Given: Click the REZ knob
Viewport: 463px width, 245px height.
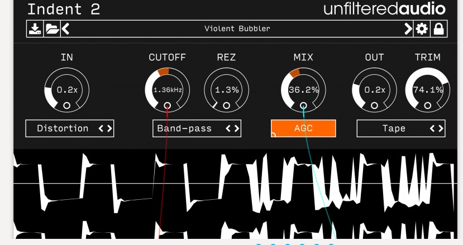Looking at the screenshot, I should (227, 90).
